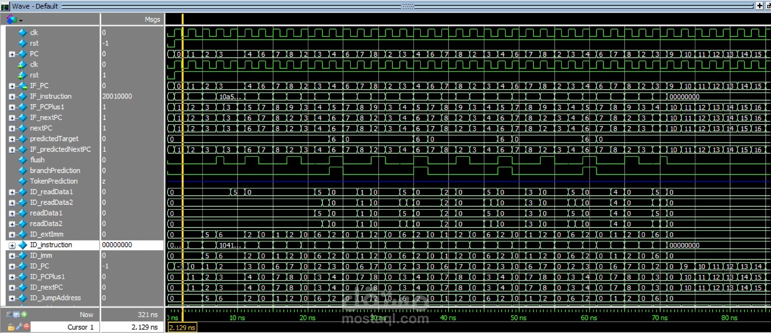771x333 pixels.
Task: Click the 80 ns mark on the time axis
Action: click(x=730, y=318)
